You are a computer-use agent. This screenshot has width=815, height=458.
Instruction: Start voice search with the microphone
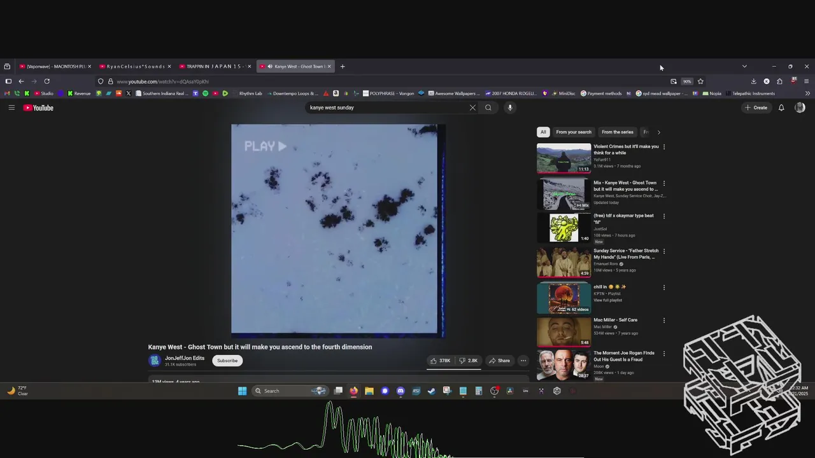(x=510, y=108)
